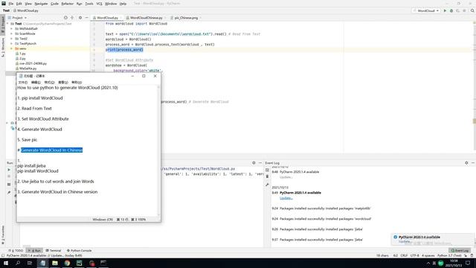This screenshot has height=268, width=476.
Task: Open the Terminal tool window tab
Action: point(54,251)
